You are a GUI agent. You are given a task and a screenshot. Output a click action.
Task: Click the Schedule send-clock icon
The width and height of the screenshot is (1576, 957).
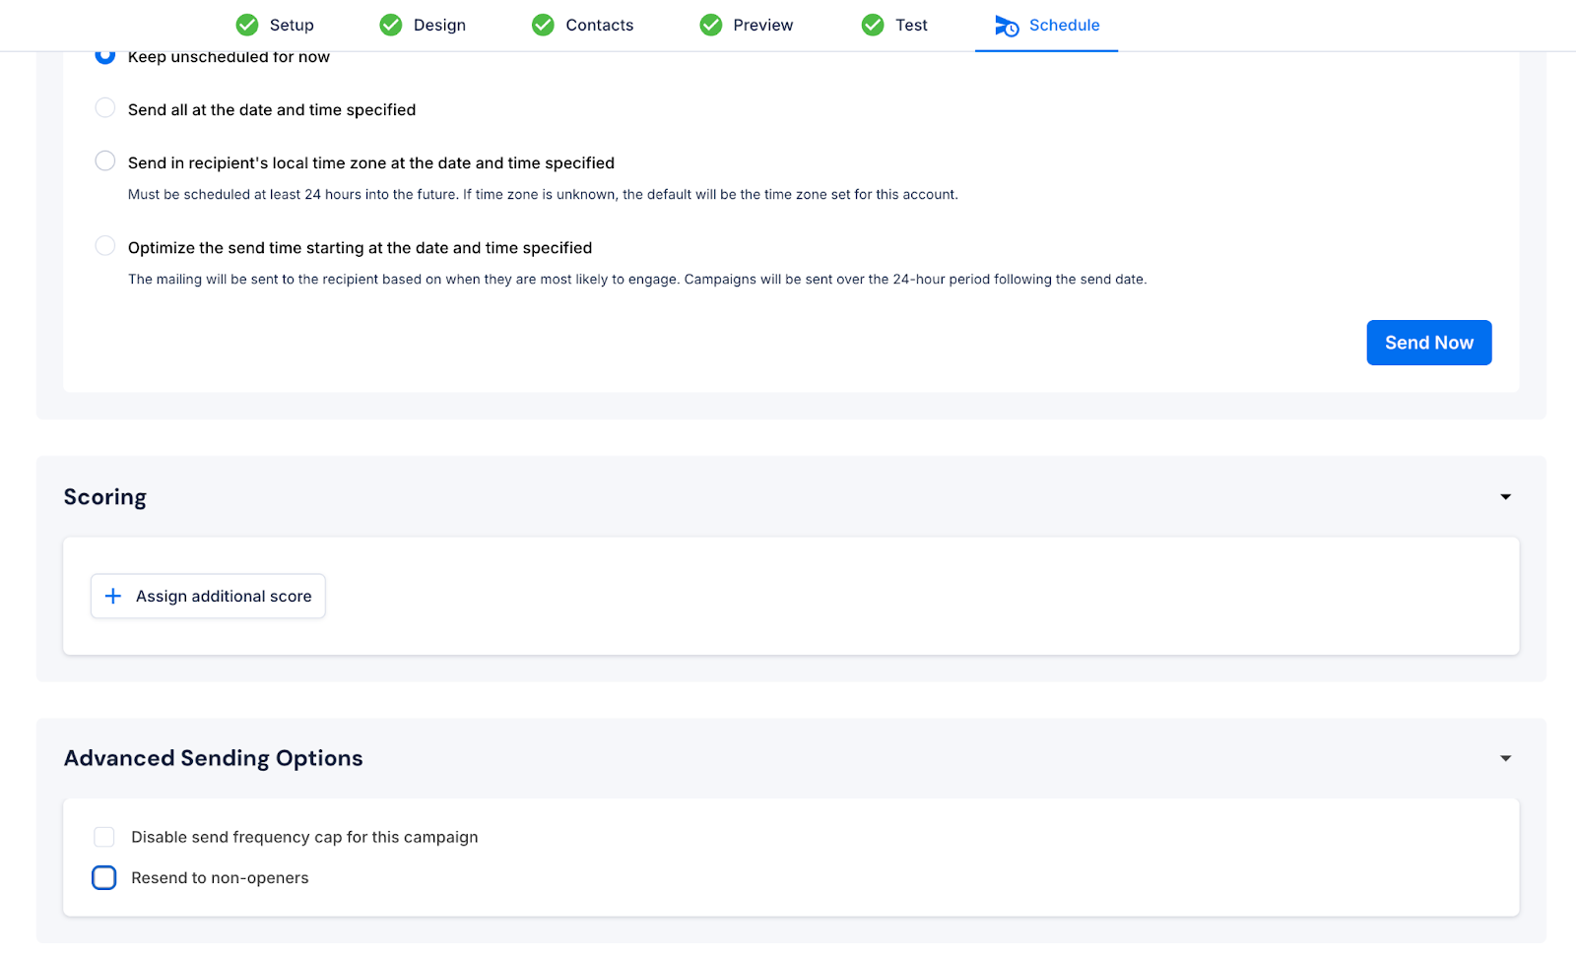coord(1007,26)
